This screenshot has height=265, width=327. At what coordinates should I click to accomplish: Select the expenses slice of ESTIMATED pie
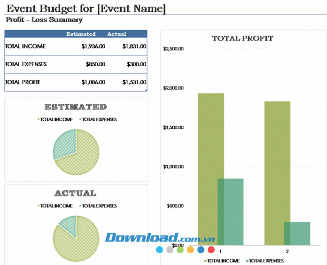[x=65, y=144]
